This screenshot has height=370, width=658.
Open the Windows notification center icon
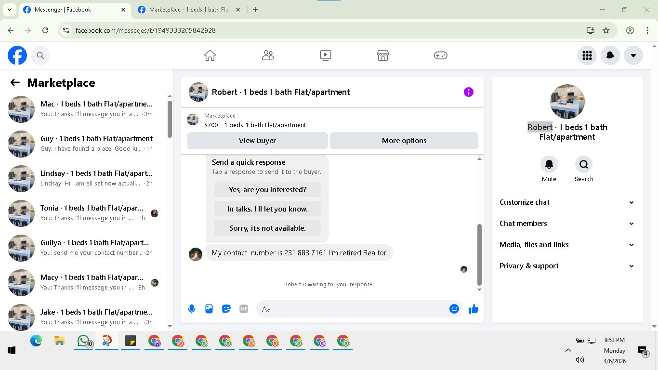643,351
